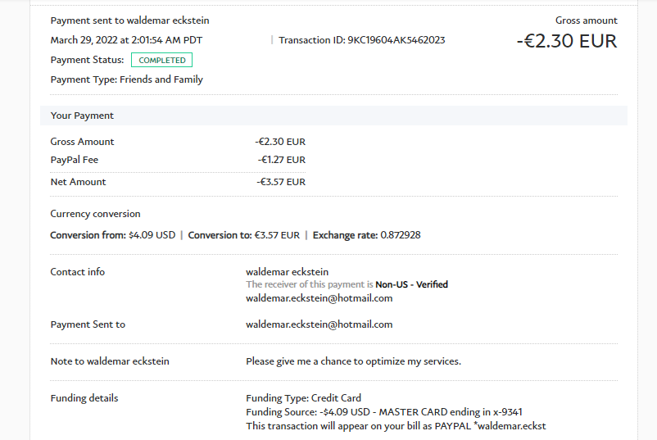Click the email in Payment Sent to row
Image resolution: width=657 pixels, height=440 pixels.
tap(319, 324)
